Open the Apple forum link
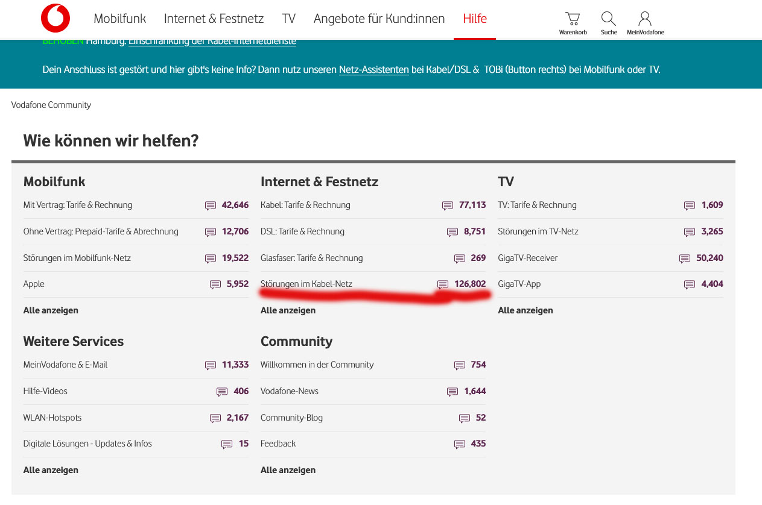The image size is (762, 505). (34, 284)
